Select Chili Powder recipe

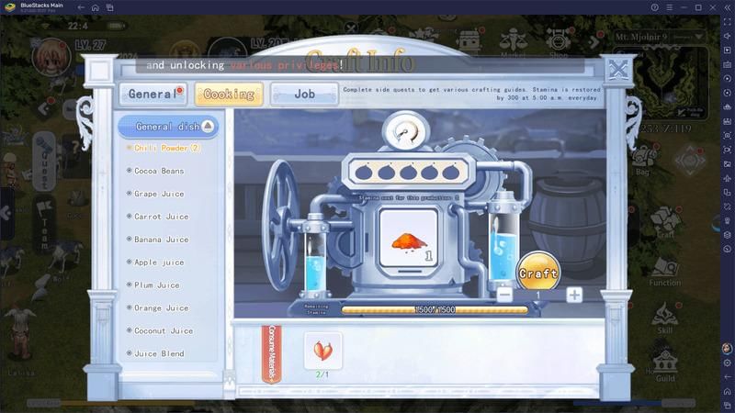coord(166,148)
